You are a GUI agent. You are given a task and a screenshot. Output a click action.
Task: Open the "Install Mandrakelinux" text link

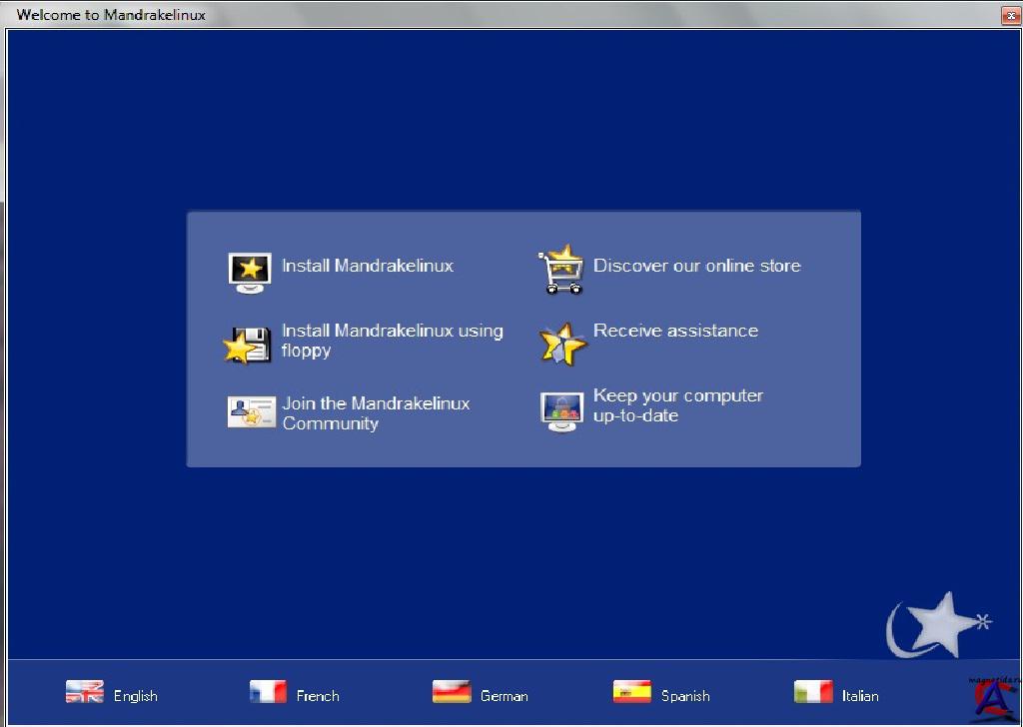point(367,266)
